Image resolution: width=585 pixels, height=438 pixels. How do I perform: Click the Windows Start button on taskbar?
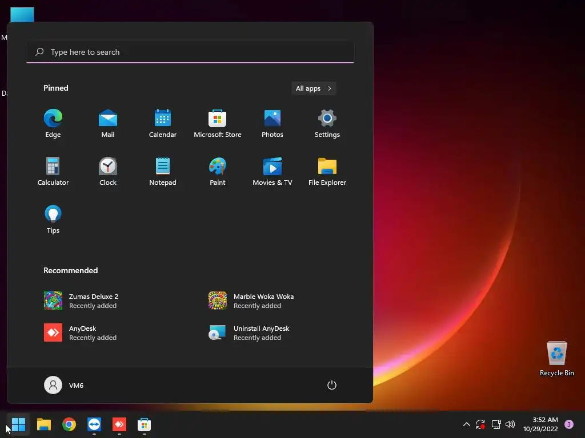click(18, 424)
